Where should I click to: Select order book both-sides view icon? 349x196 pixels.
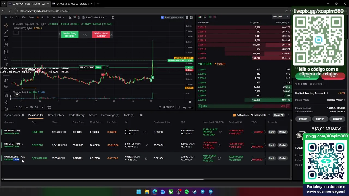click(200, 17)
